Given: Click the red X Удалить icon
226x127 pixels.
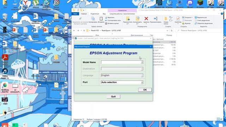Looking at the screenshot, I should pyautogui.click(x=146, y=19).
